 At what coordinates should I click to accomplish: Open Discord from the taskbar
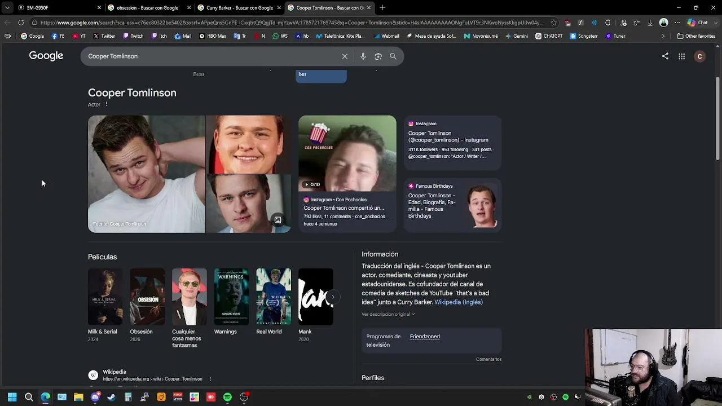pos(95,397)
